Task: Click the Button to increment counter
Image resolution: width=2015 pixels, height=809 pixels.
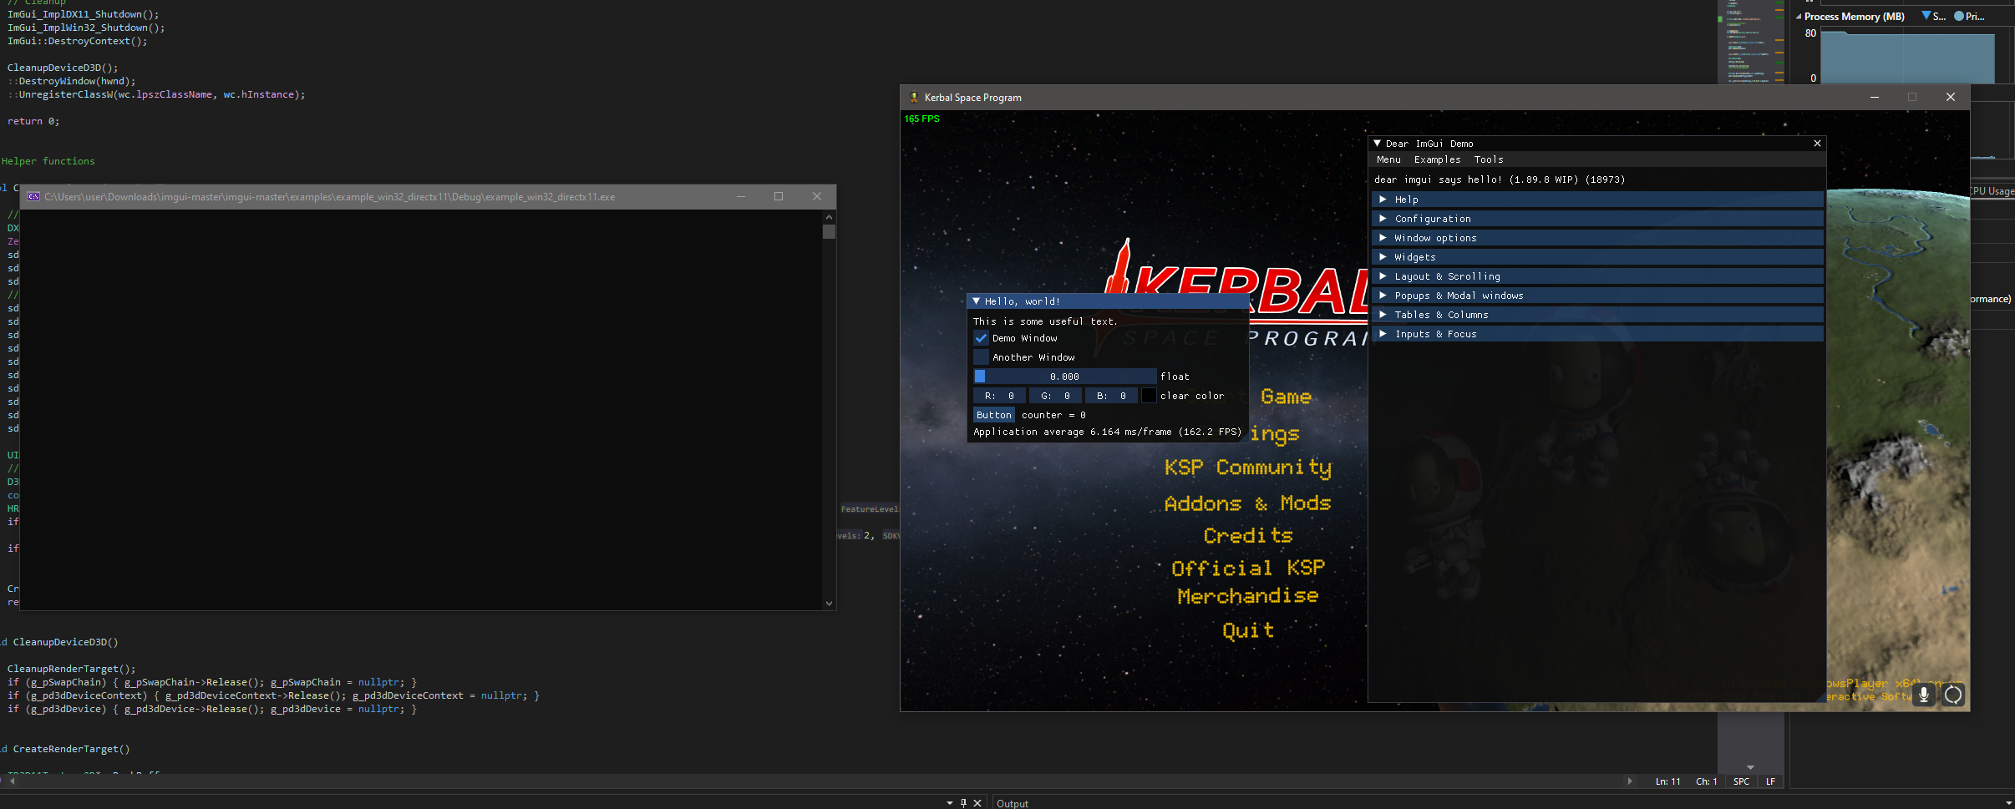Action: tap(994, 415)
